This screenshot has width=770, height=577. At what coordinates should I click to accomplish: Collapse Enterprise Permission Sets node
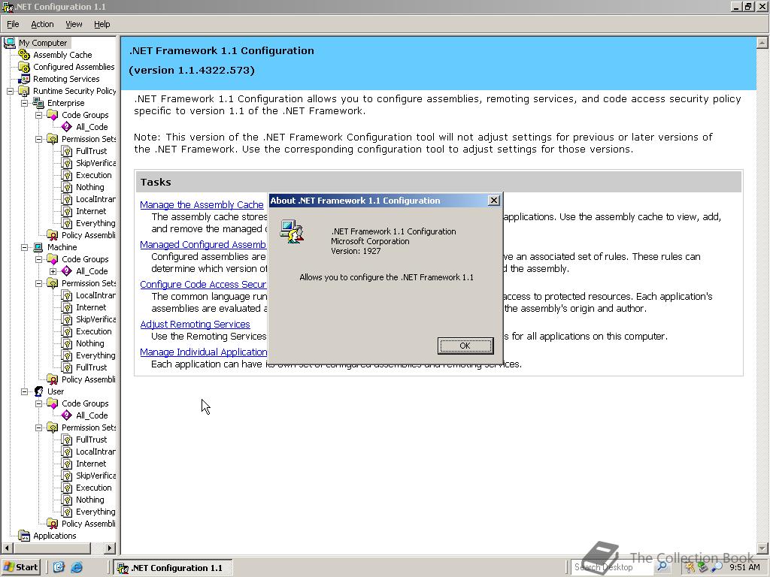[x=39, y=139]
